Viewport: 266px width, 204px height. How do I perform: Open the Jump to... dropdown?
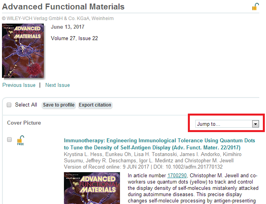point(224,124)
